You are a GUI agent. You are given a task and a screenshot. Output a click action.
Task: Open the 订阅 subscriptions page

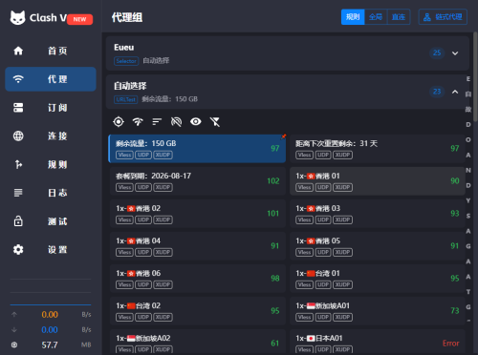click(51, 108)
